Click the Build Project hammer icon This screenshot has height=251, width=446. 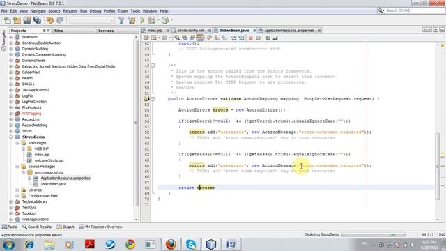[x=121, y=20]
